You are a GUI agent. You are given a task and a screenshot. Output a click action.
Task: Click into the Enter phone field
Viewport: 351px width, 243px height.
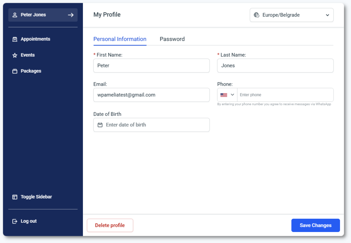coord(285,95)
